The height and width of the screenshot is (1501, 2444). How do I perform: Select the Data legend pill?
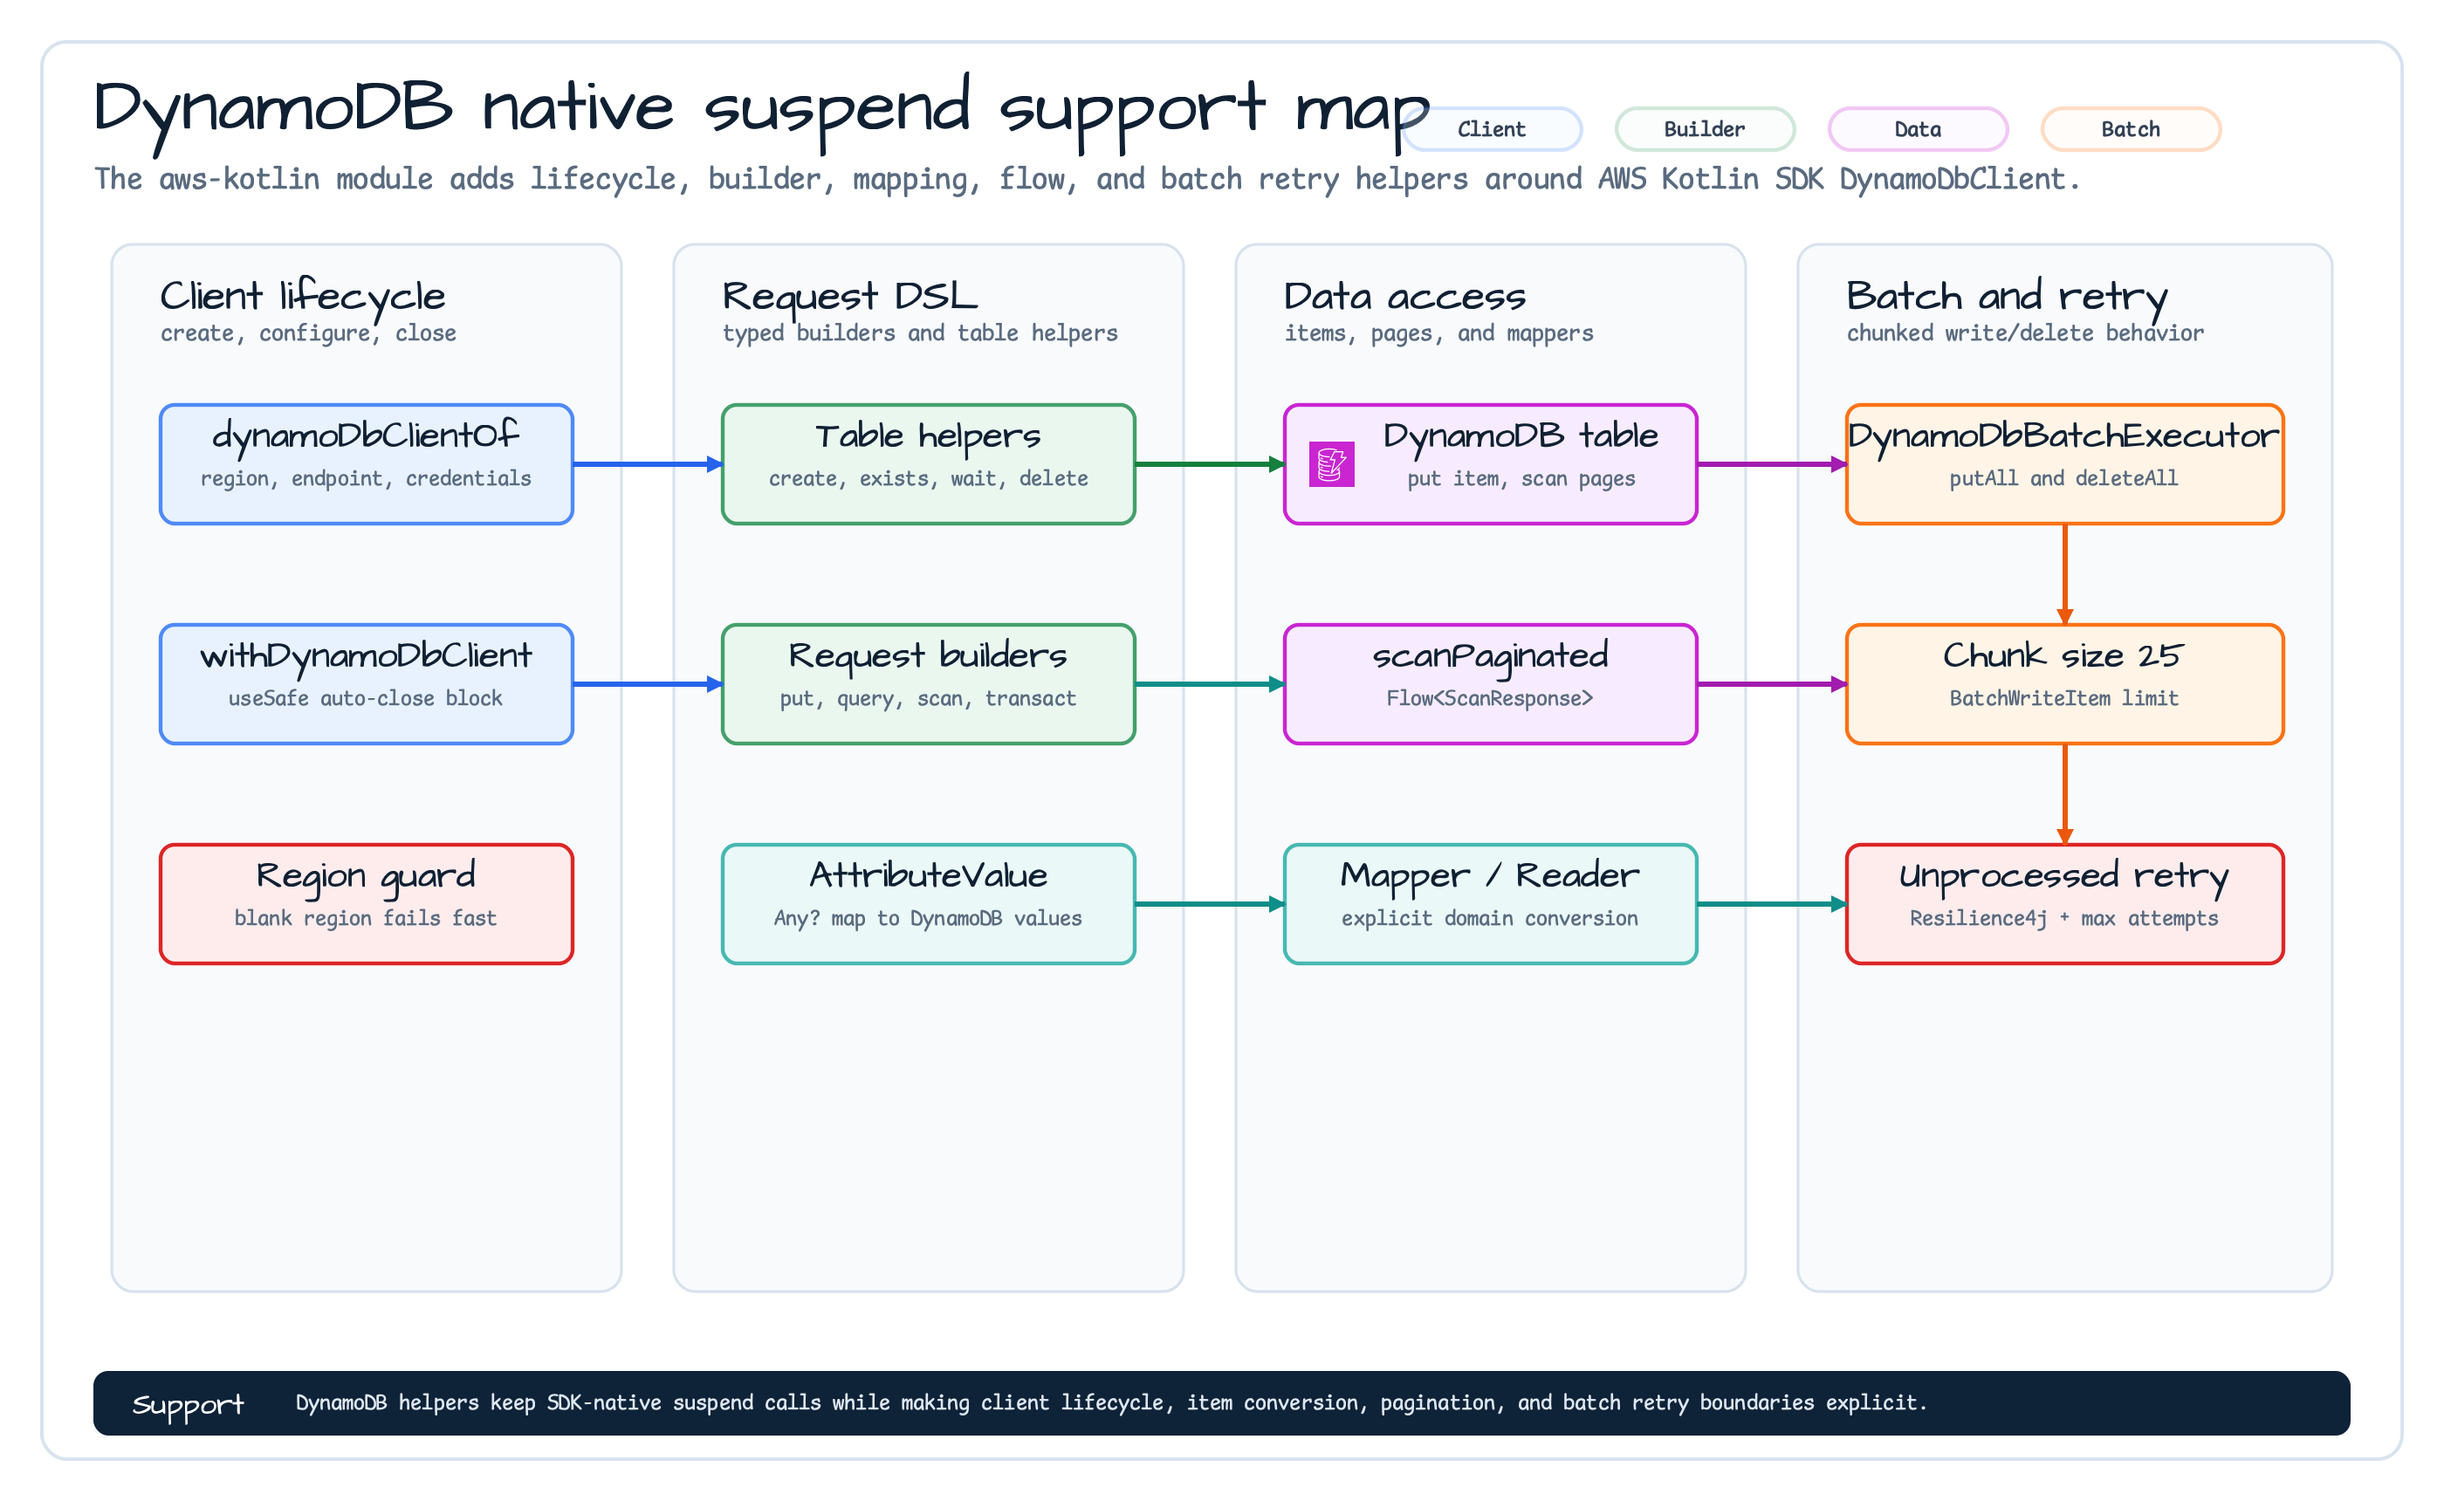click(1917, 129)
